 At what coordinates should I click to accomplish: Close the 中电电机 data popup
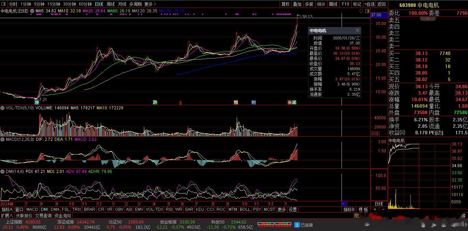[x=357, y=30]
